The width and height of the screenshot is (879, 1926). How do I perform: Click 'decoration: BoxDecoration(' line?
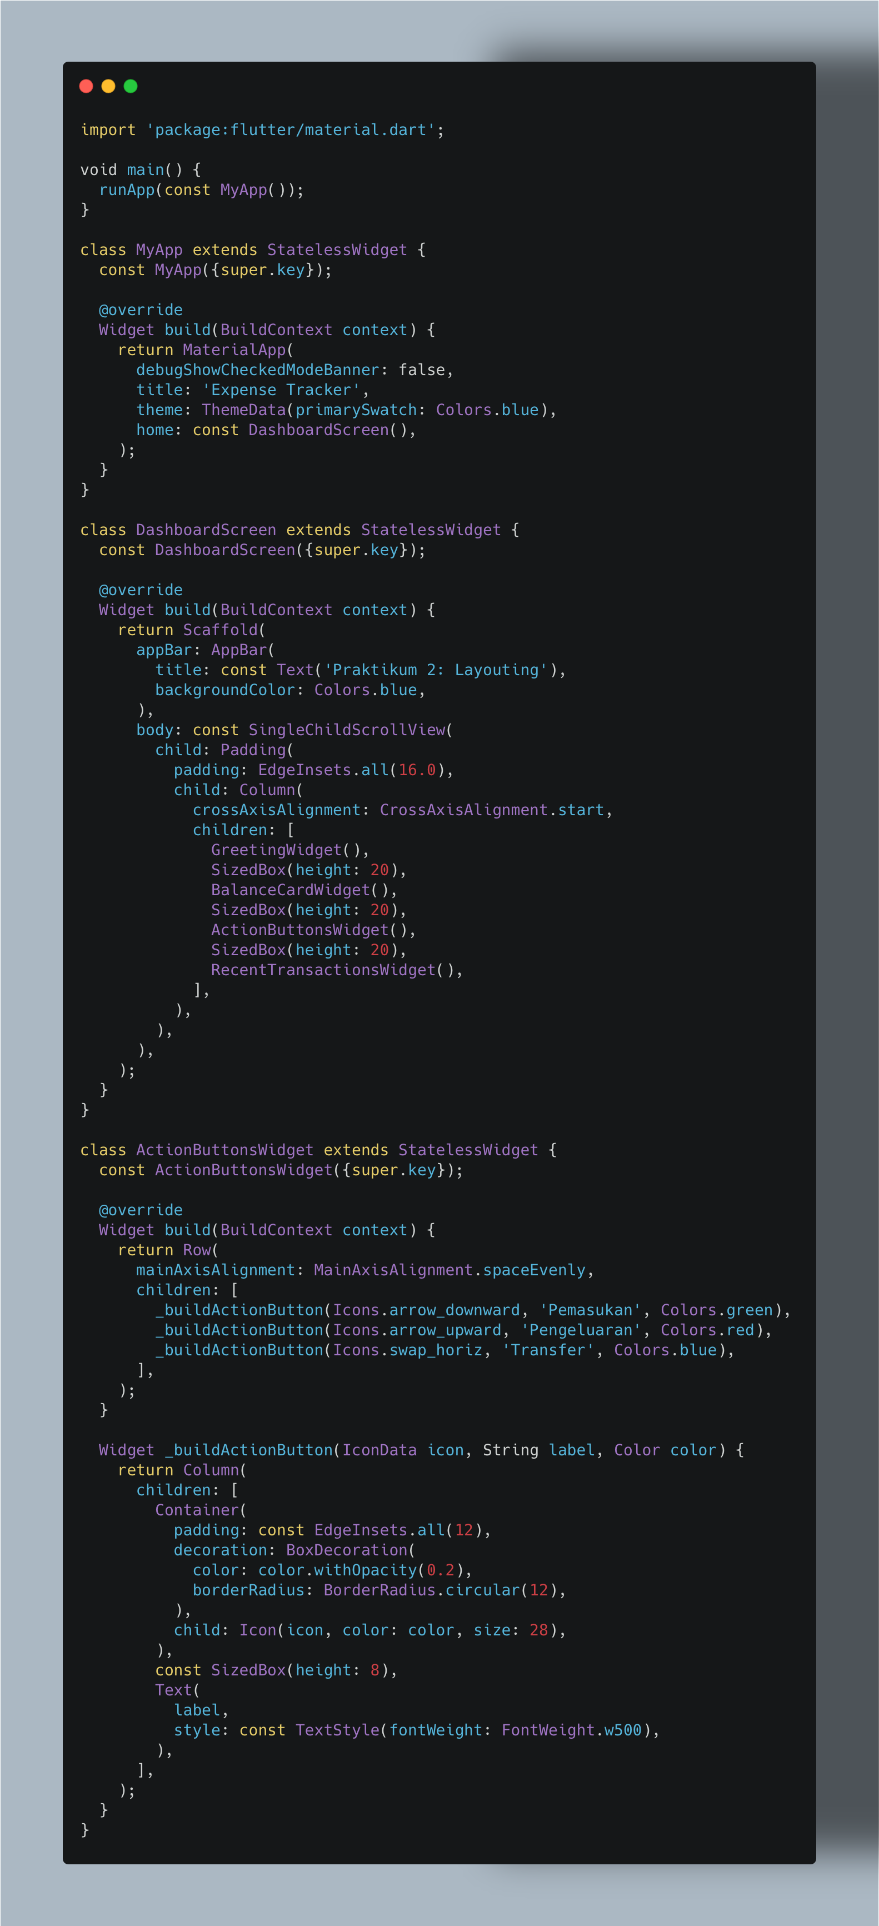[x=294, y=1551]
